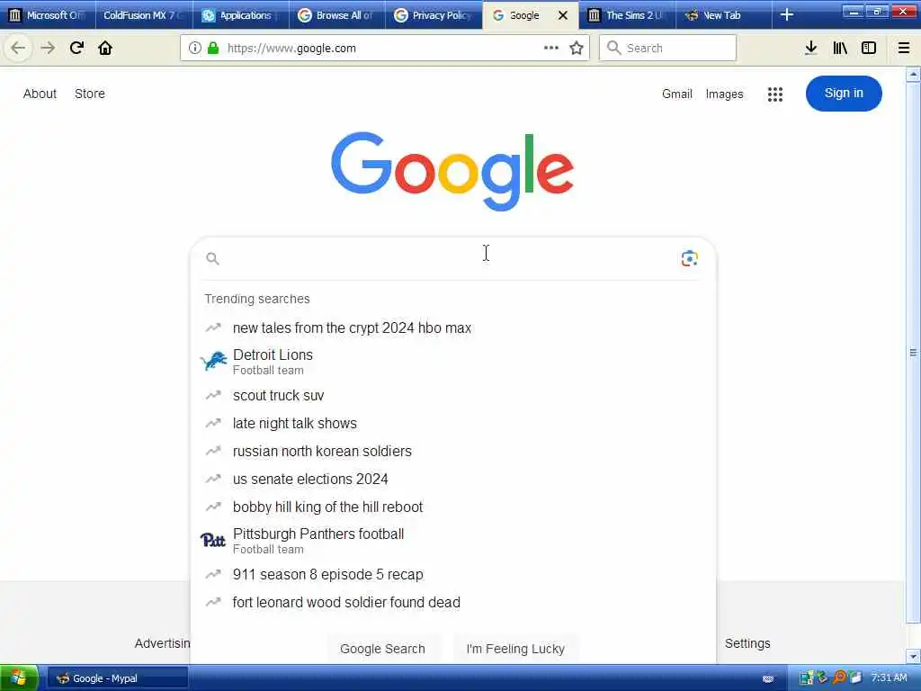Go forward using the forward arrow
The image size is (921, 691).
(48, 49)
